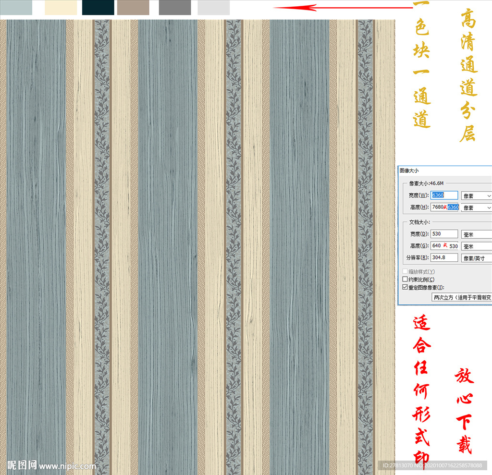Click the resolution (分辨率) field showing 304.8

(444, 258)
